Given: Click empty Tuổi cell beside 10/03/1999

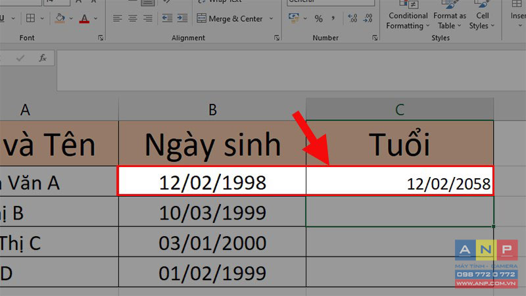Looking at the screenshot, I should [x=400, y=212].
